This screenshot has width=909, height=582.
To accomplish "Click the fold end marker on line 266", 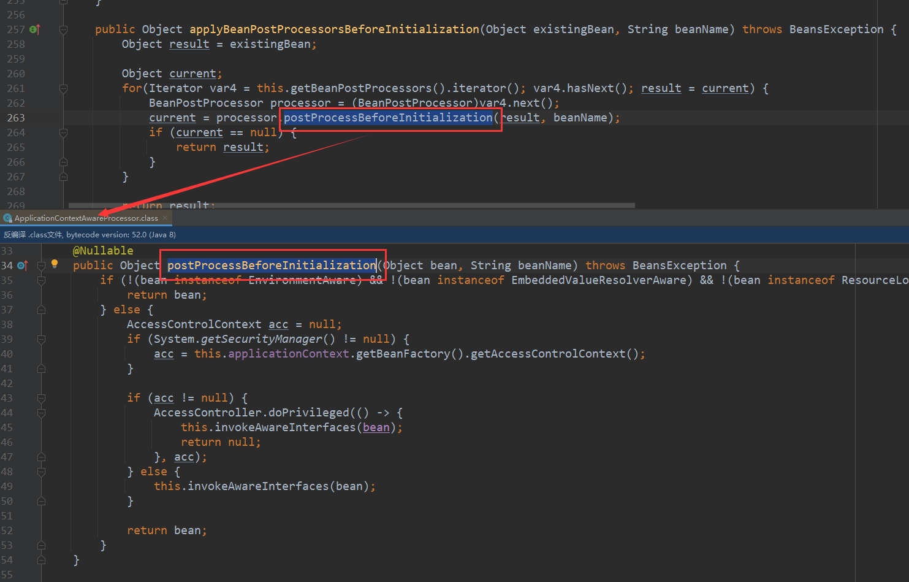I will click(x=63, y=162).
